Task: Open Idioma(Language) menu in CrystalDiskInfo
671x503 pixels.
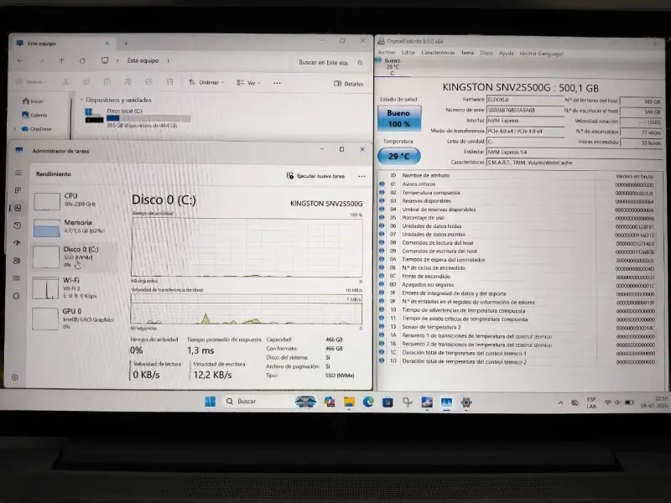Action: (541, 54)
